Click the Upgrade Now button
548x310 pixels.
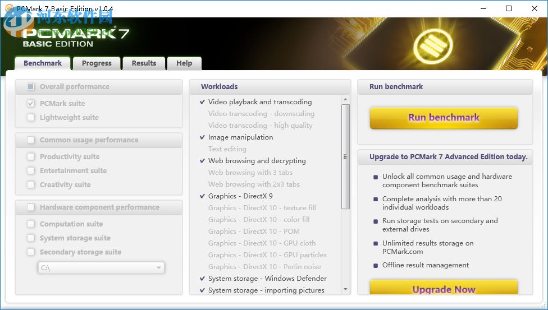[x=444, y=288]
